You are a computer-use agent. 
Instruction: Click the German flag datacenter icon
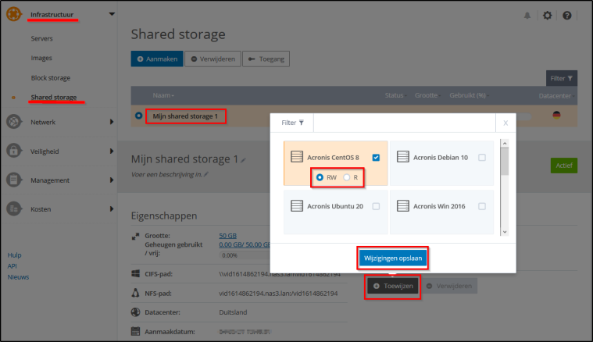pyautogui.click(x=556, y=115)
